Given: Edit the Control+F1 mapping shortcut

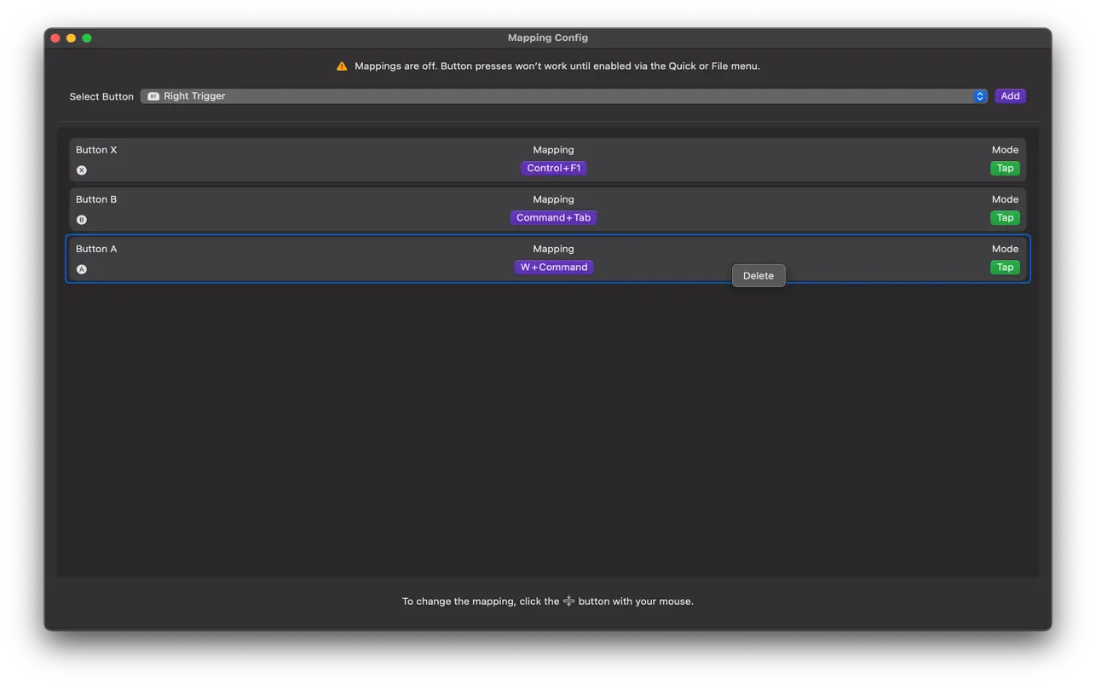Looking at the screenshot, I should 553,168.
